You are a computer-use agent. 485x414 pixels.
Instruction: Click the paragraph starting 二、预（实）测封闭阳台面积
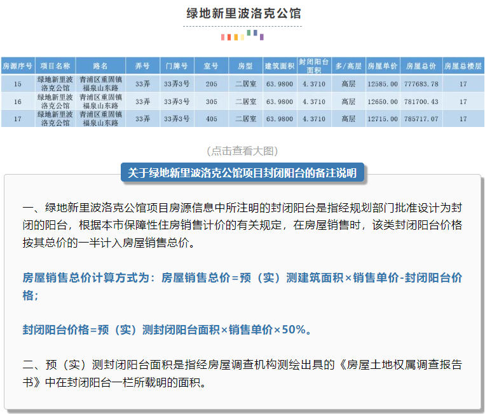(242, 373)
